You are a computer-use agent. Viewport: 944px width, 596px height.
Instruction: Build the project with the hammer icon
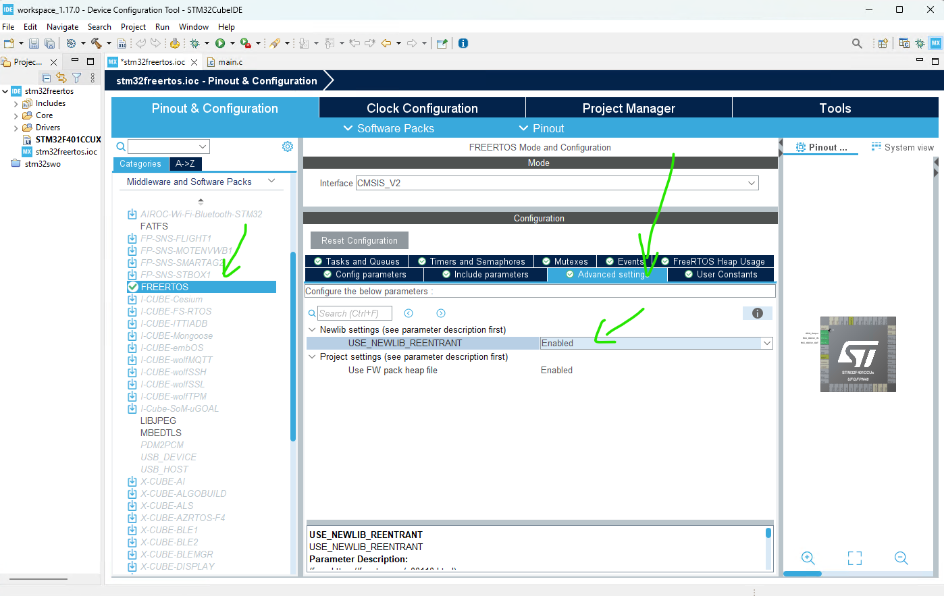pos(96,43)
